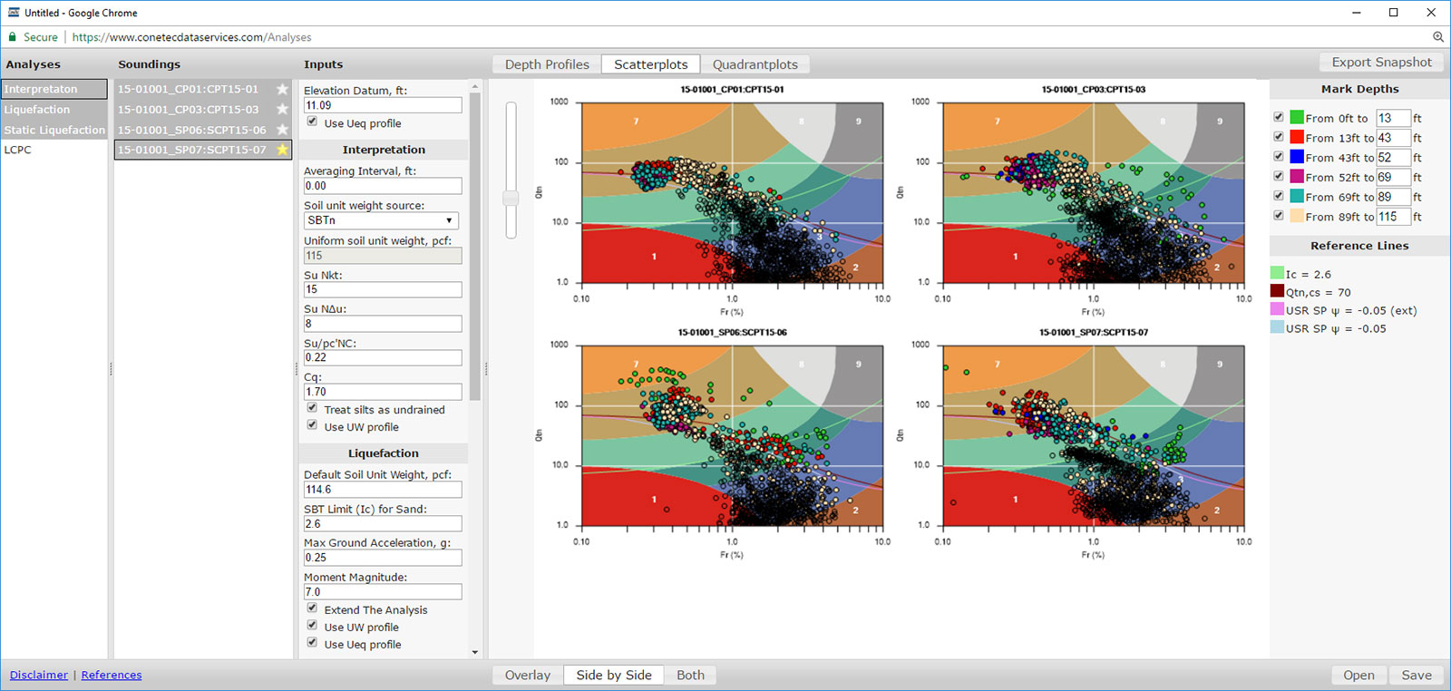Select the LCPC analysis item
This screenshot has width=1451, height=691.
pyautogui.click(x=18, y=150)
